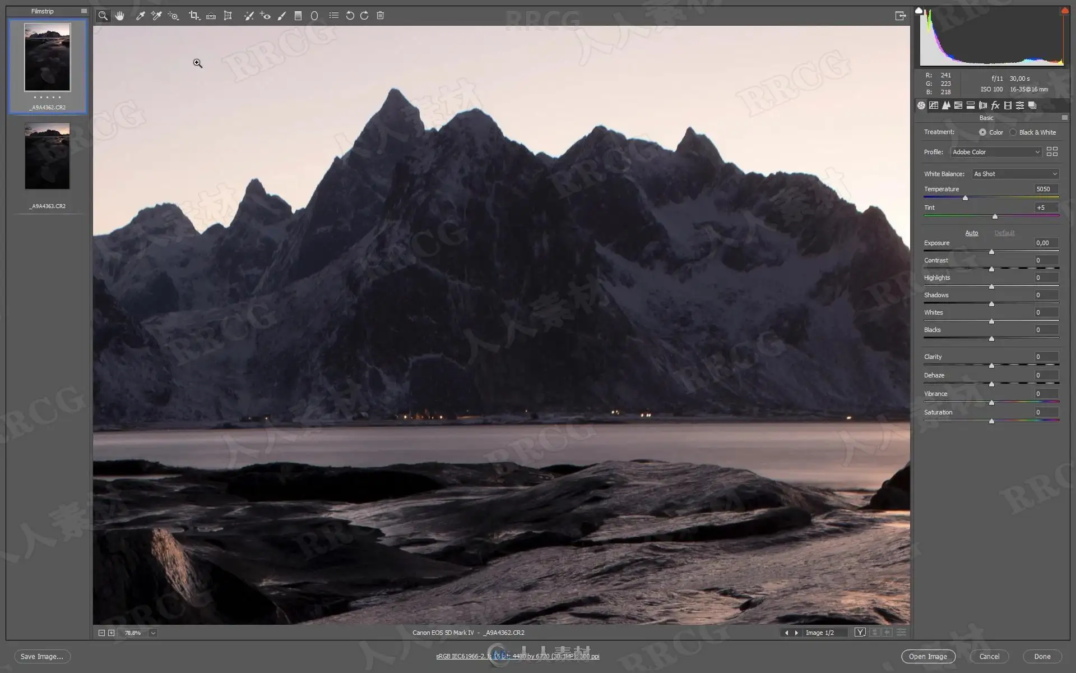Zoom out with the minus button
This screenshot has width=1076, height=673.
tap(101, 633)
